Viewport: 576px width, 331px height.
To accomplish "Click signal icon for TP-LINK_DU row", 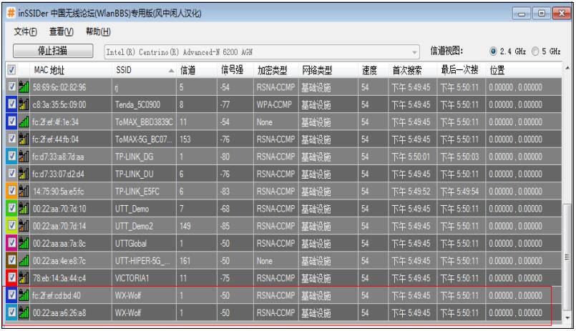I will [24, 174].
